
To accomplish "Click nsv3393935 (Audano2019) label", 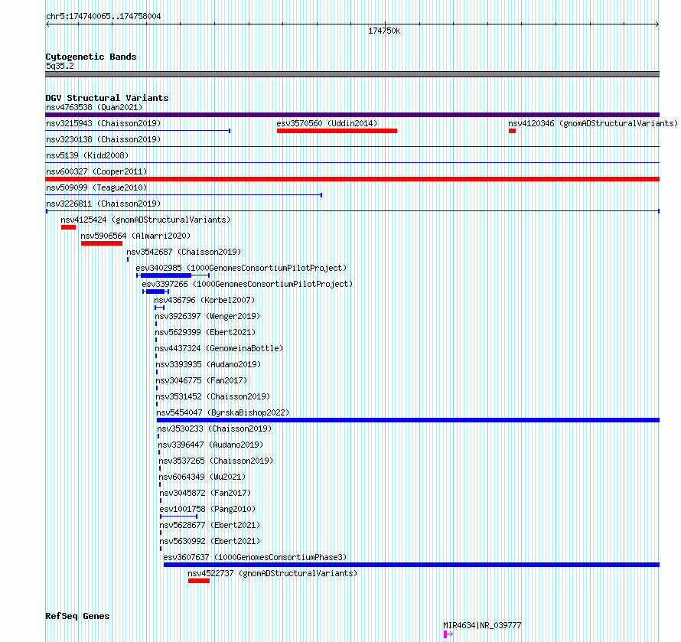I will coord(208,364).
